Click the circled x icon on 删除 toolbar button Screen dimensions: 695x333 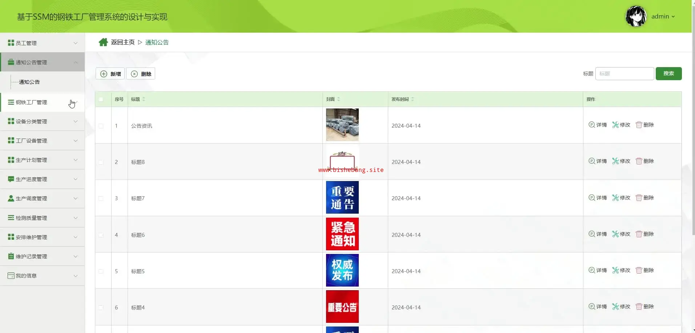click(134, 74)
